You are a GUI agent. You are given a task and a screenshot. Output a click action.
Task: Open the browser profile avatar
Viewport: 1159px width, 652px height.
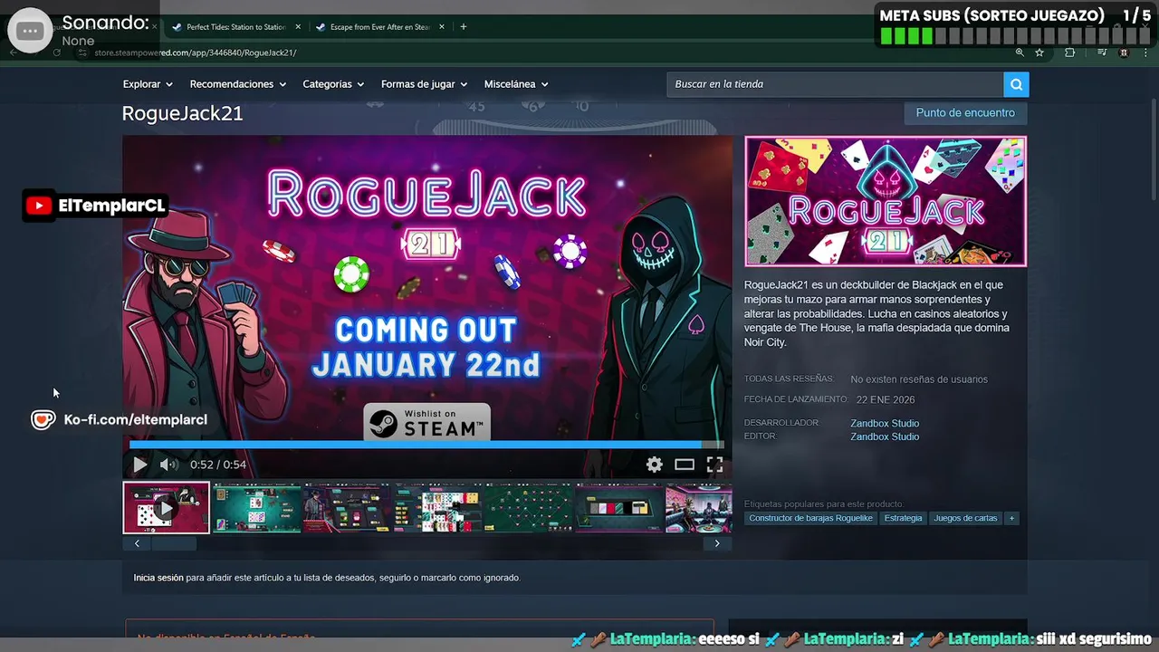[x=1124, y=53]
